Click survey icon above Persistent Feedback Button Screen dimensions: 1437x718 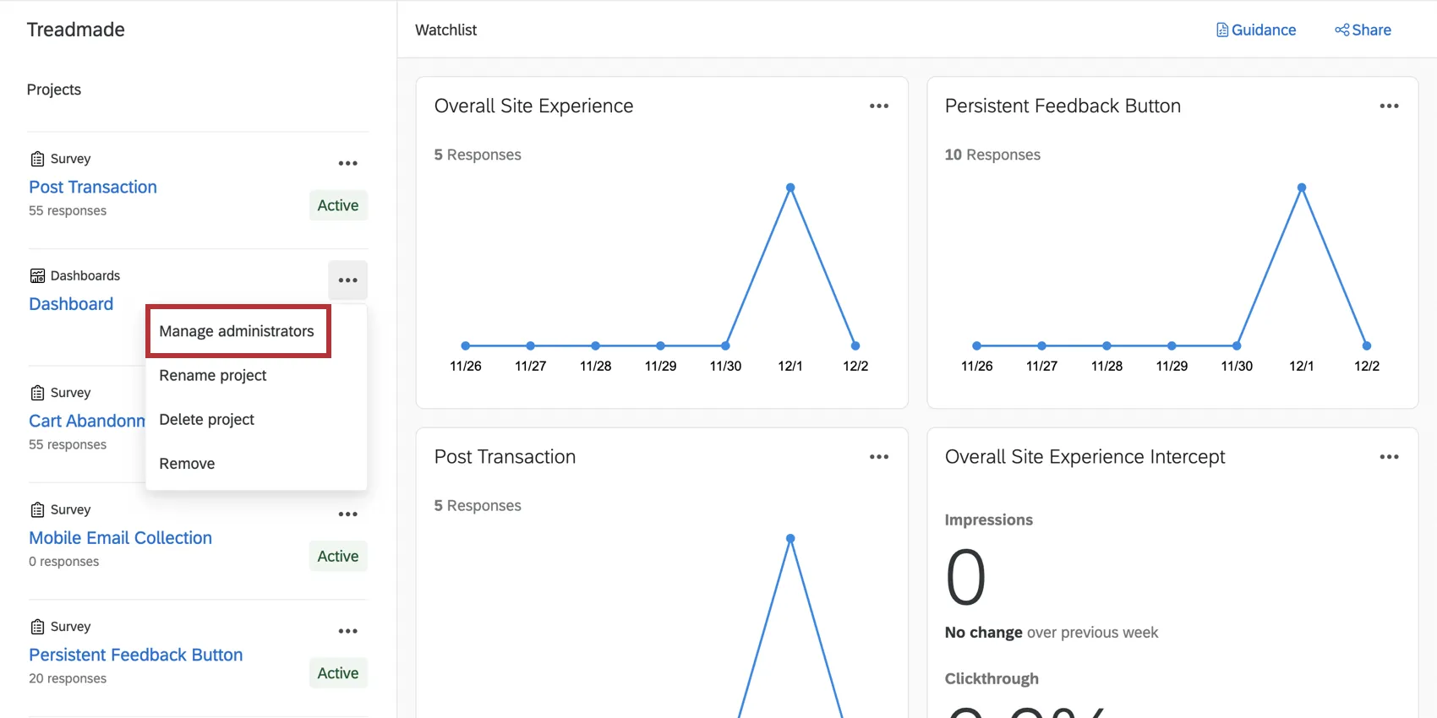[x=37, y=627]
